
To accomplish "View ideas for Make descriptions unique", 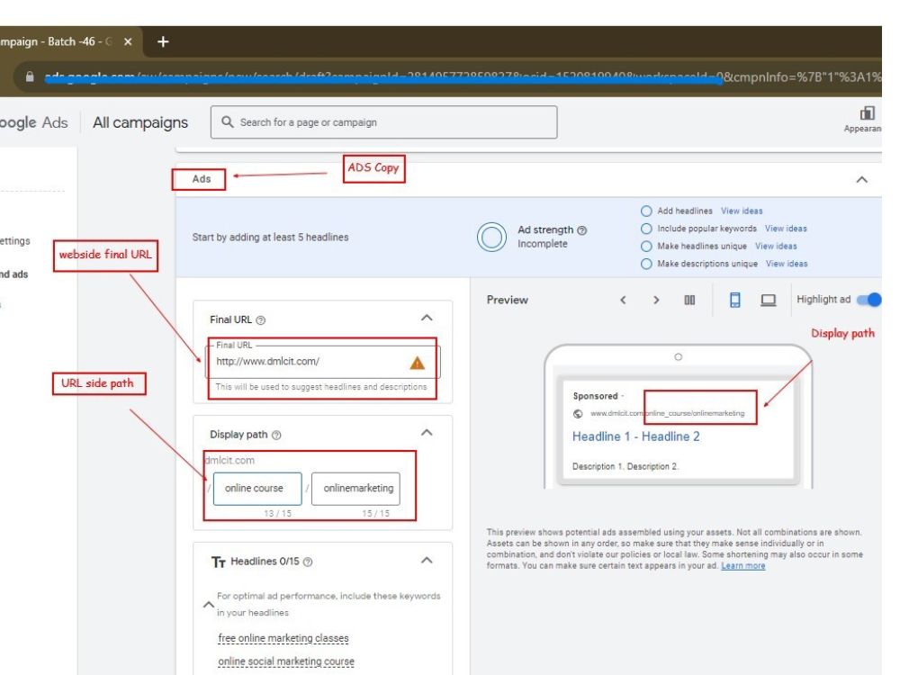I will click(x=787, y=264).
